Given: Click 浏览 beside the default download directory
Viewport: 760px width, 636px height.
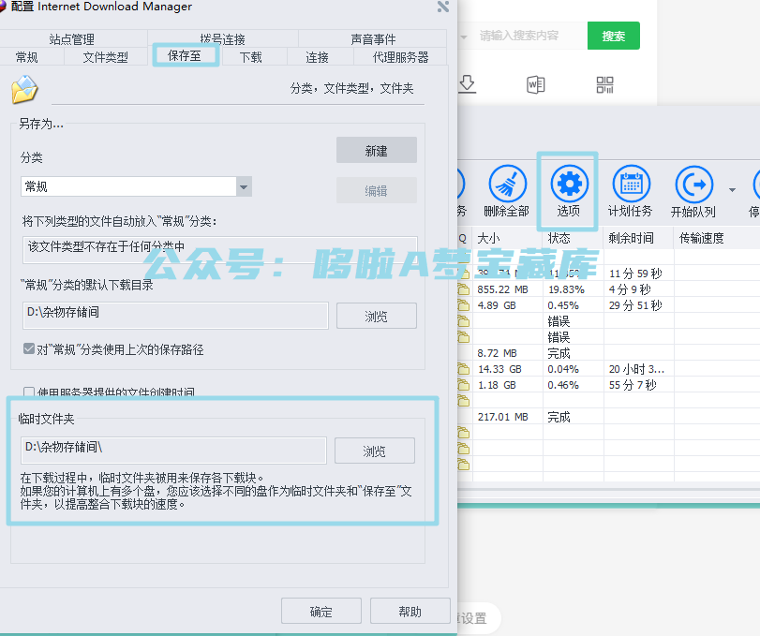Looking at the screenshot, I should point(377,316).
